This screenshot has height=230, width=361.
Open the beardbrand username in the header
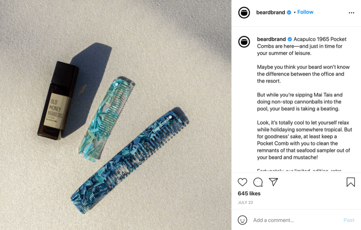pos(270,13)
